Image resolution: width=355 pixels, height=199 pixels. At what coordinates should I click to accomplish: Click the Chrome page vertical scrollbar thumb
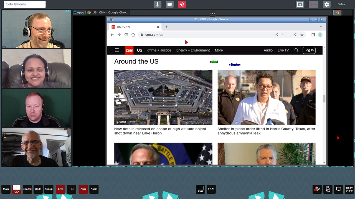324,98
